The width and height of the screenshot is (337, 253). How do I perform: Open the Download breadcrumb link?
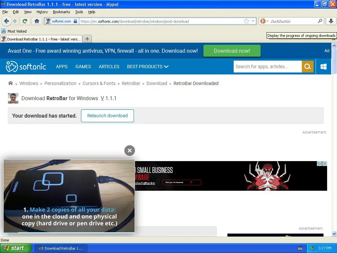click(157, 83)
